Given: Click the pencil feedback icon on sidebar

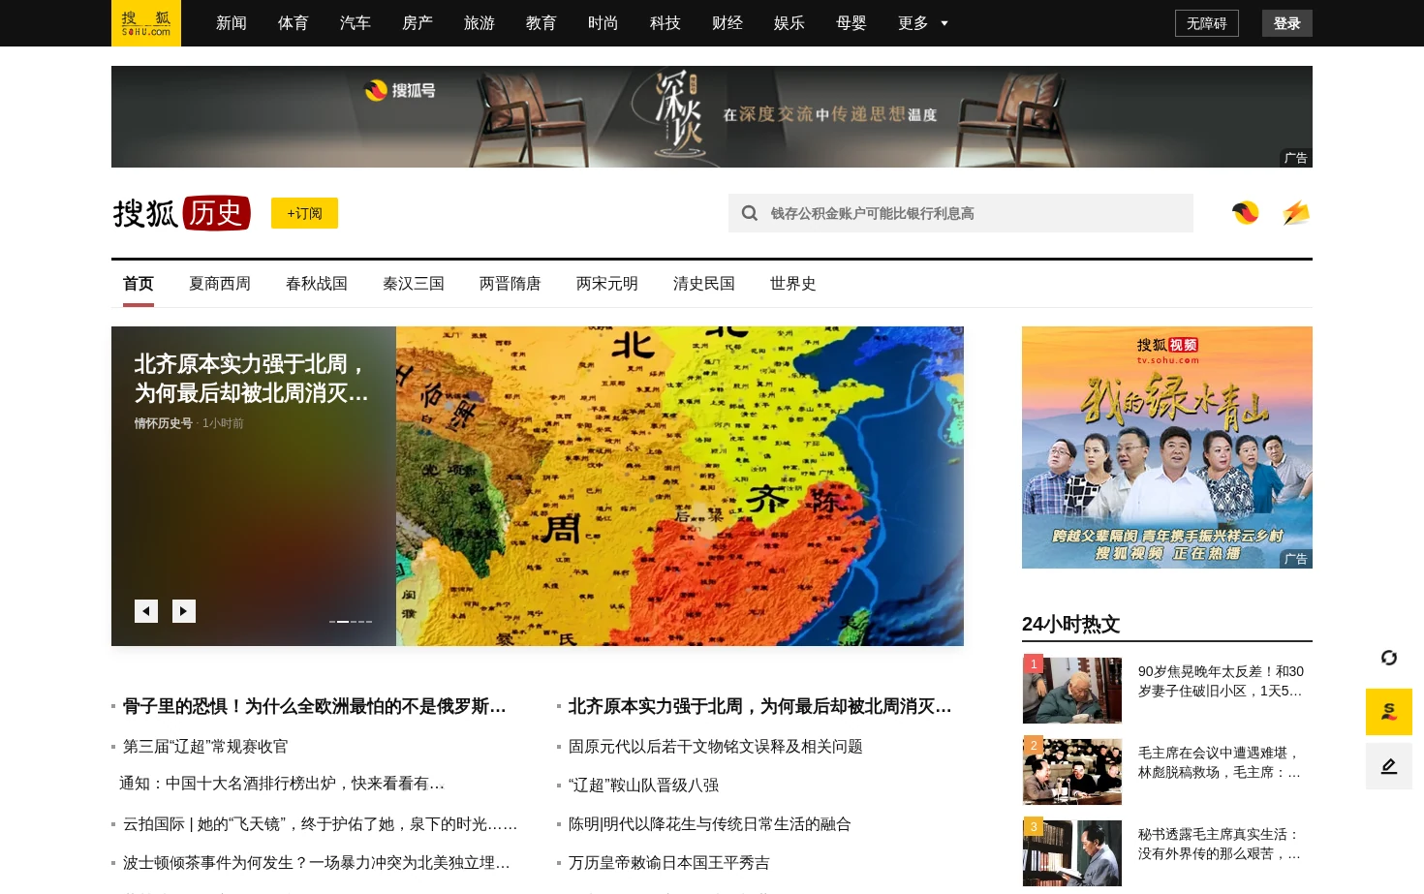Looking at the screenshot, I should pos(1389,766).
